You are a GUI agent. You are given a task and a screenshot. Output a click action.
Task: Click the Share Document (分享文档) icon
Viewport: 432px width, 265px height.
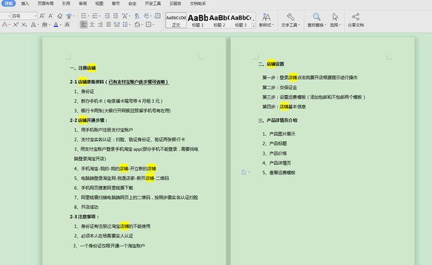(356, 17)
